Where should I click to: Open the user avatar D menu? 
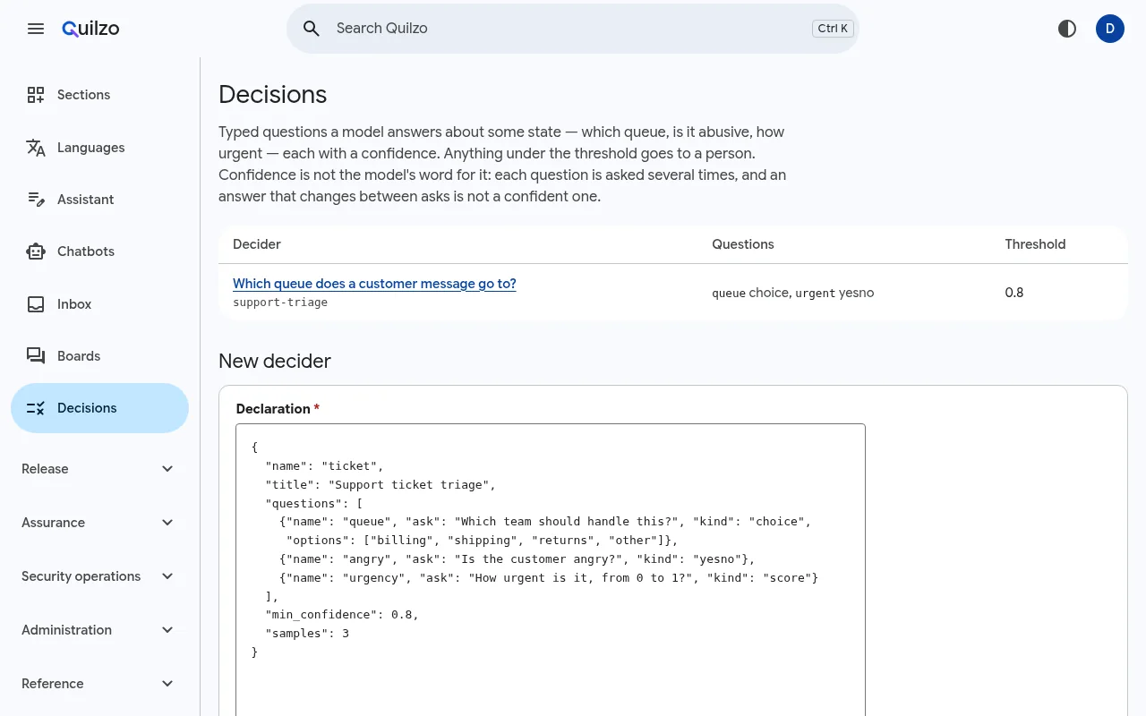tap(1110, 29)
